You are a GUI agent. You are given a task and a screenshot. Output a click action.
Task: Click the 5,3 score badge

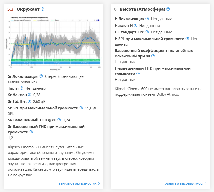11,9
